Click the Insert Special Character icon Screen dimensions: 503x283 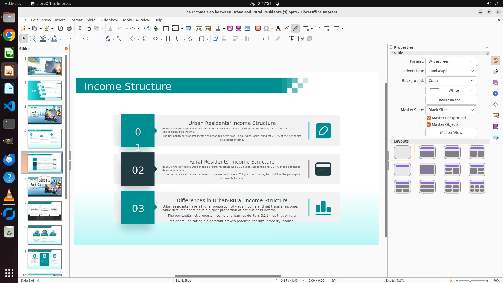coord(266,29)
